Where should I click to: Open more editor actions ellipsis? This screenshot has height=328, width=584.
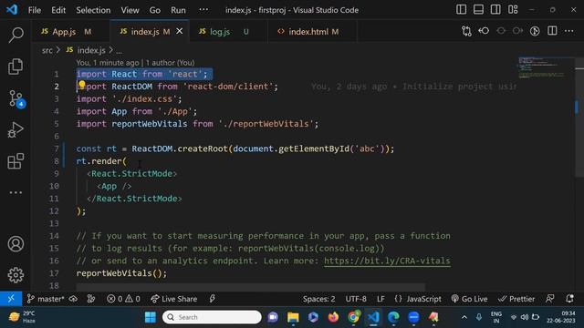[569, 31]
